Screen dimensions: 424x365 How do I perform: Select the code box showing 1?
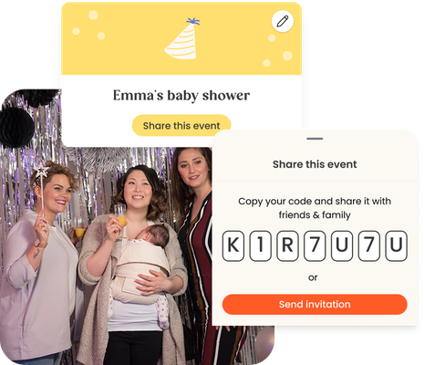click(260, 245)
